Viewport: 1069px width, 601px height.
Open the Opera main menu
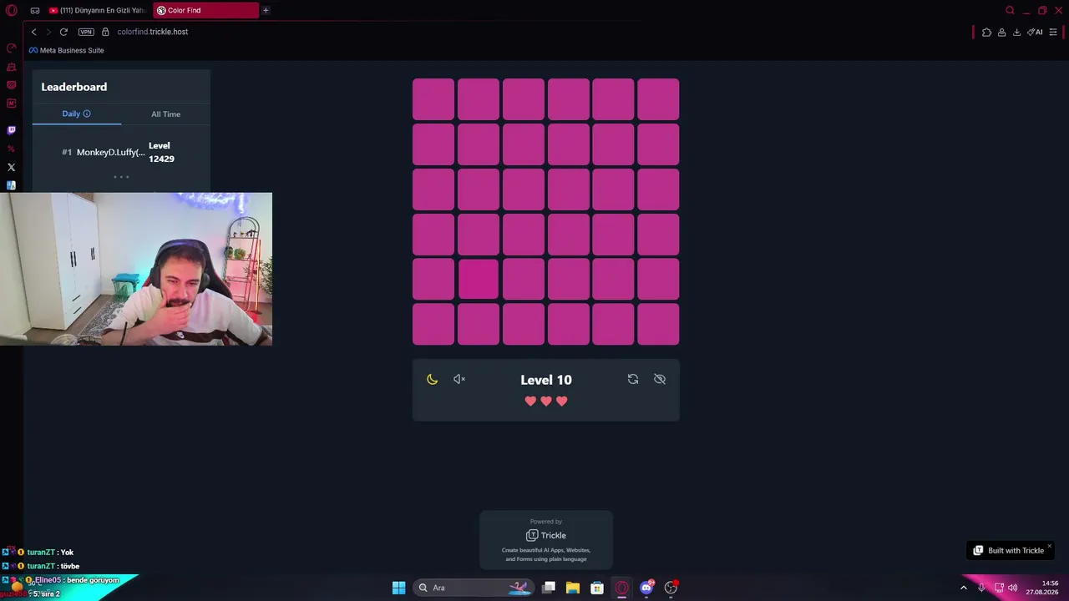click(x=11, y=10)
